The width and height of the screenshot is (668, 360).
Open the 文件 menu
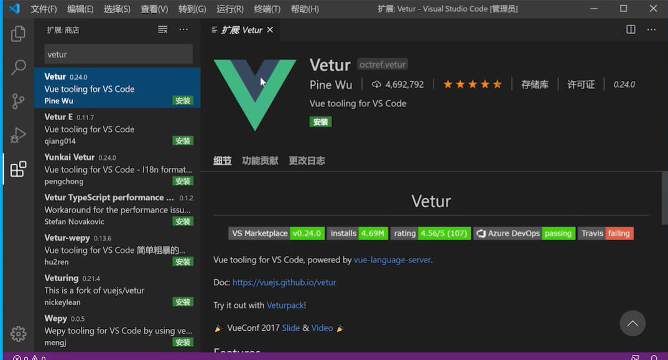[42, 9]
